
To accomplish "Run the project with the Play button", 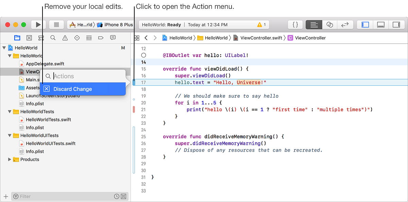I will (x=38, y=25).
